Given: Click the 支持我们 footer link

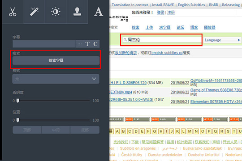Looking at the screenshot, I should [121, 142].
